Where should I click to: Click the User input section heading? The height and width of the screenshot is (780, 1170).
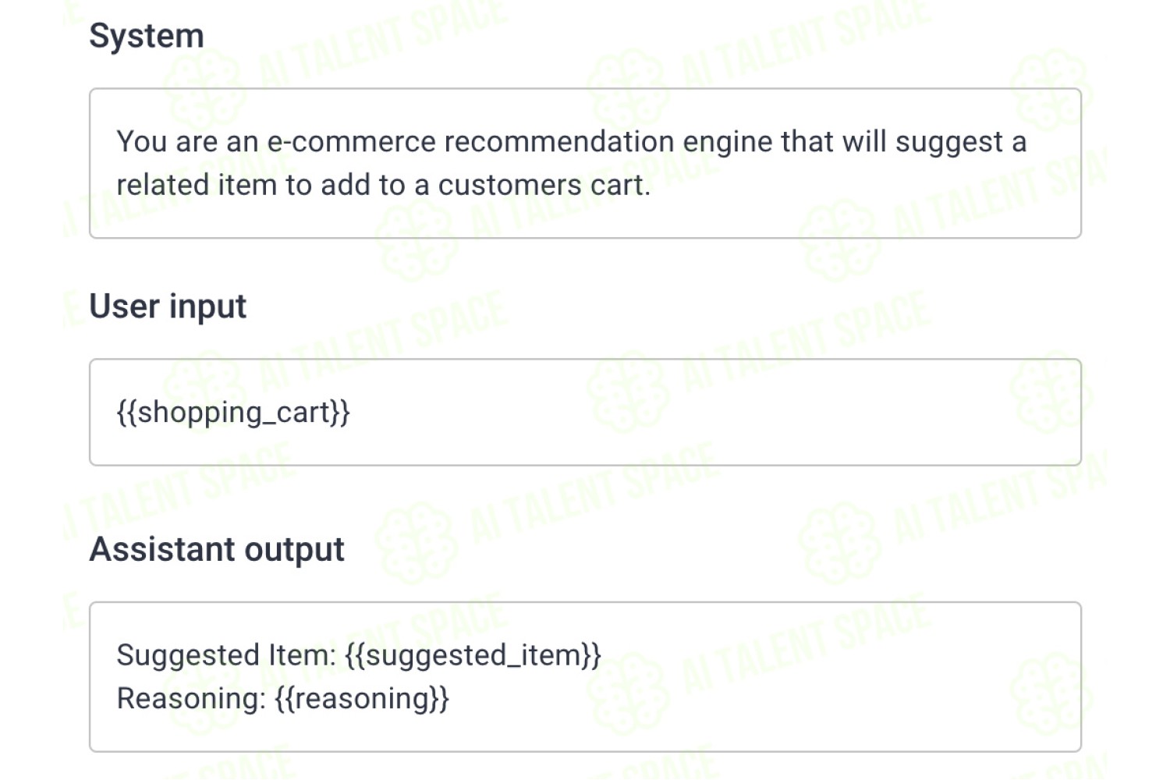click(x=168, y=307)
